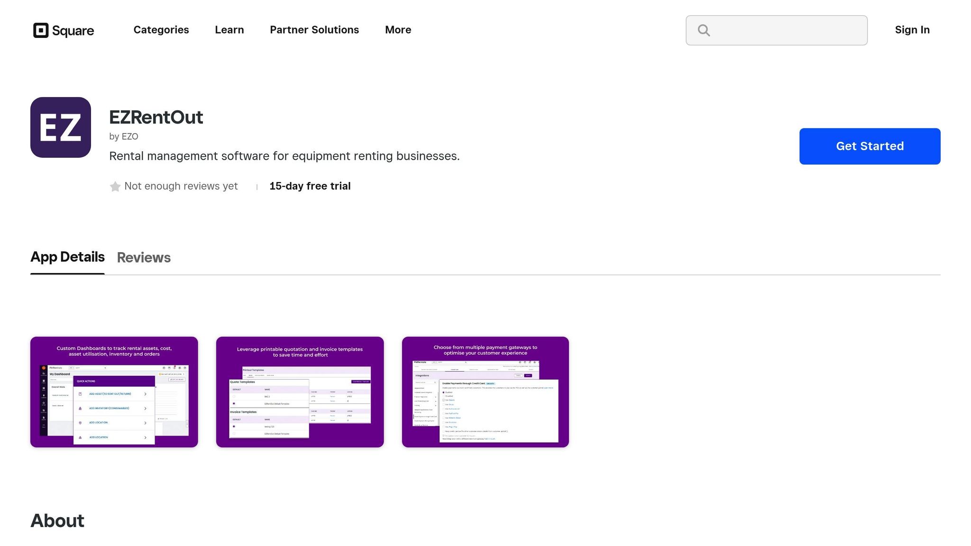
Task: Click the gray review star icon
Action: coord(115,187)
